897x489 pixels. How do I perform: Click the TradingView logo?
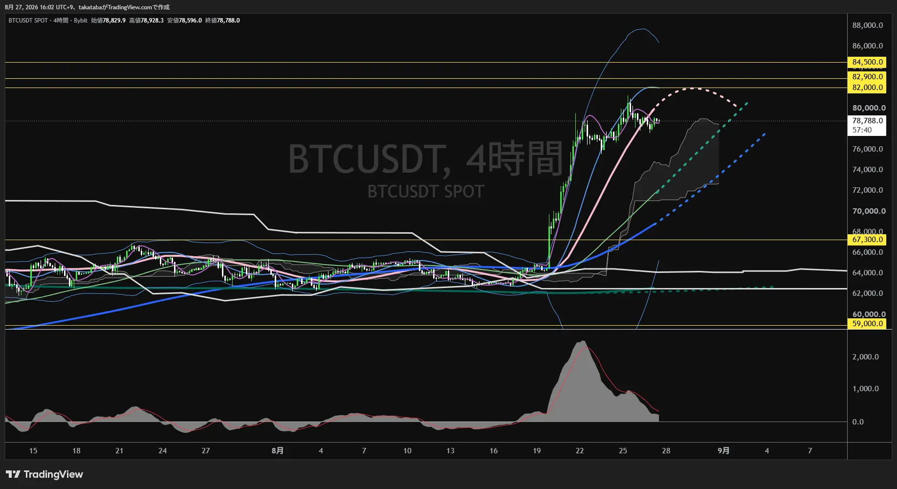pyautogui.click(x=44, y=474)
